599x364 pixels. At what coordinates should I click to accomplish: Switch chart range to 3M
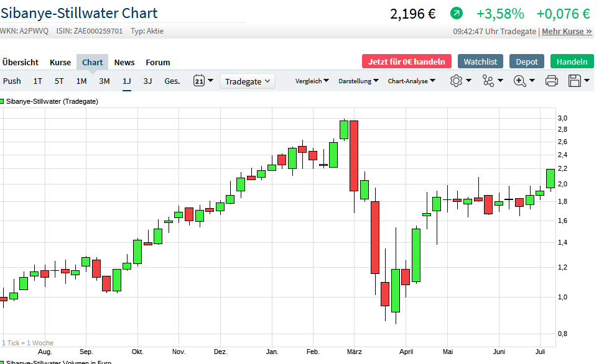click(104, 81)
